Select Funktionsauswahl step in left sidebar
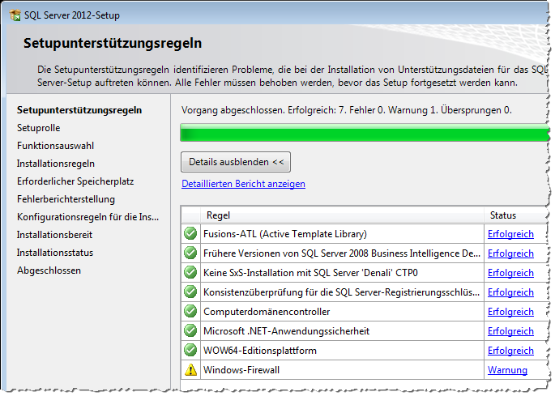555x396 pixels. (55, 146)
